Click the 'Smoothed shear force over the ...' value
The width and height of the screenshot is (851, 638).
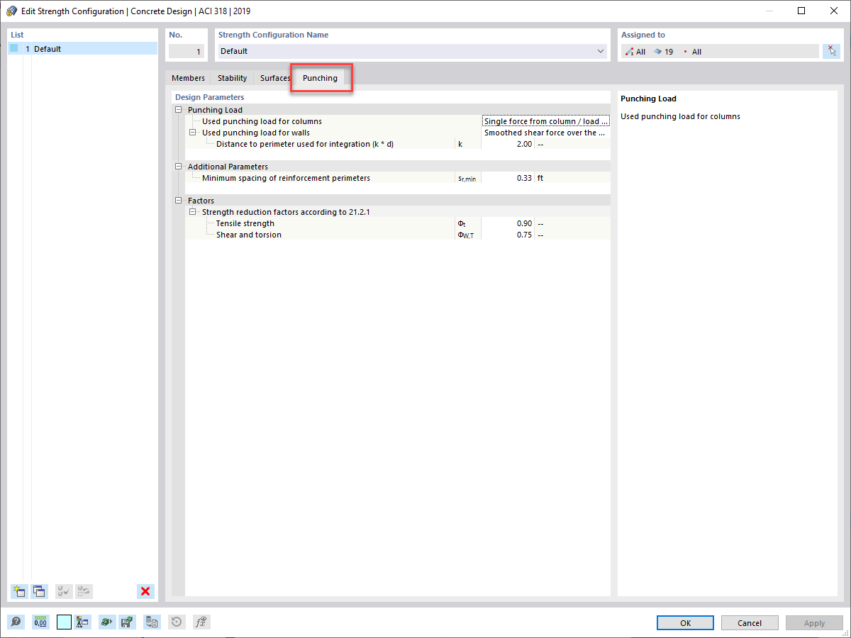[545, 133]
